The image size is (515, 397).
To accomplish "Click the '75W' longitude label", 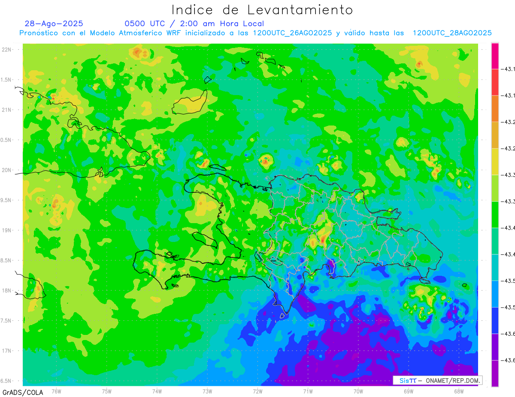I will pos(107,391).
